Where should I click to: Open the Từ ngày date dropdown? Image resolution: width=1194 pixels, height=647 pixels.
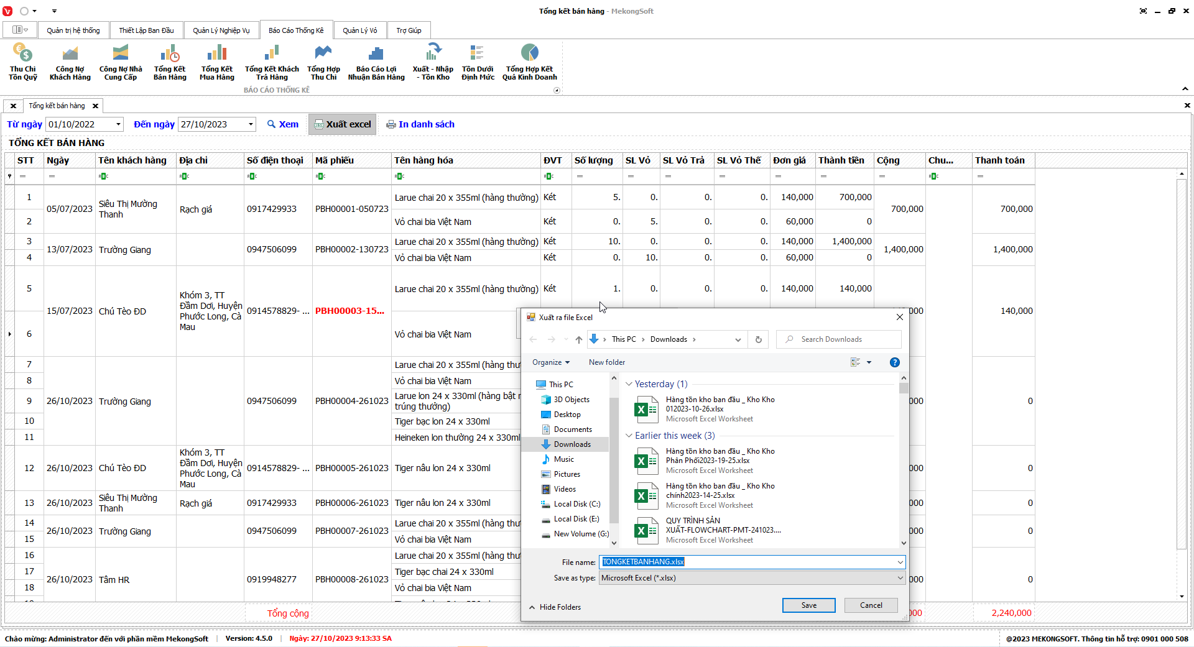point(118,124)
